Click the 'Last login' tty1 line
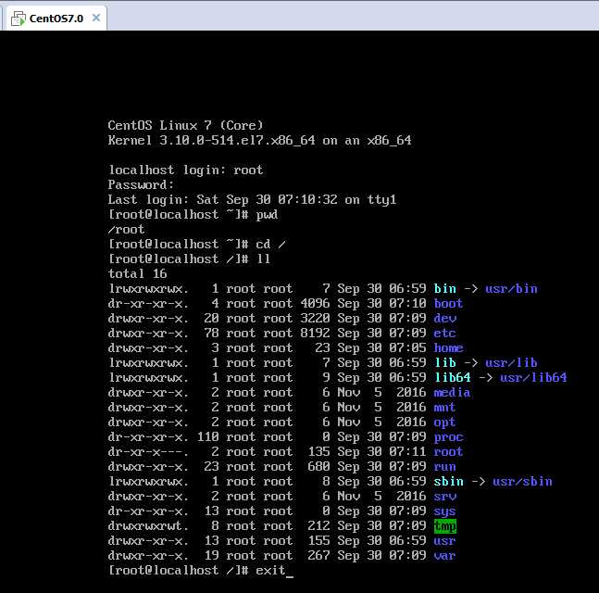 [x=252, y=199]
